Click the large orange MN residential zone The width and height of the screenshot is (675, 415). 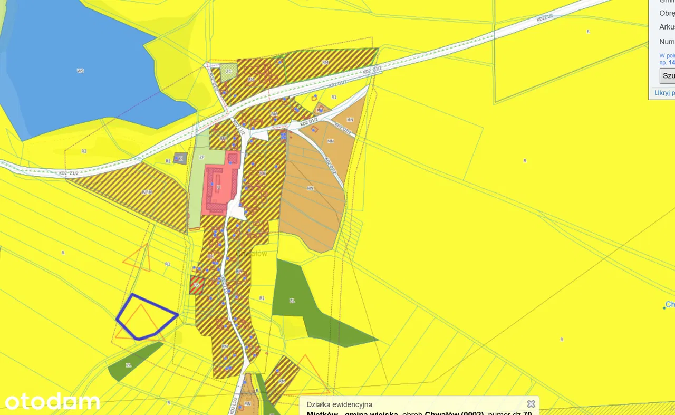coord(311,195)
